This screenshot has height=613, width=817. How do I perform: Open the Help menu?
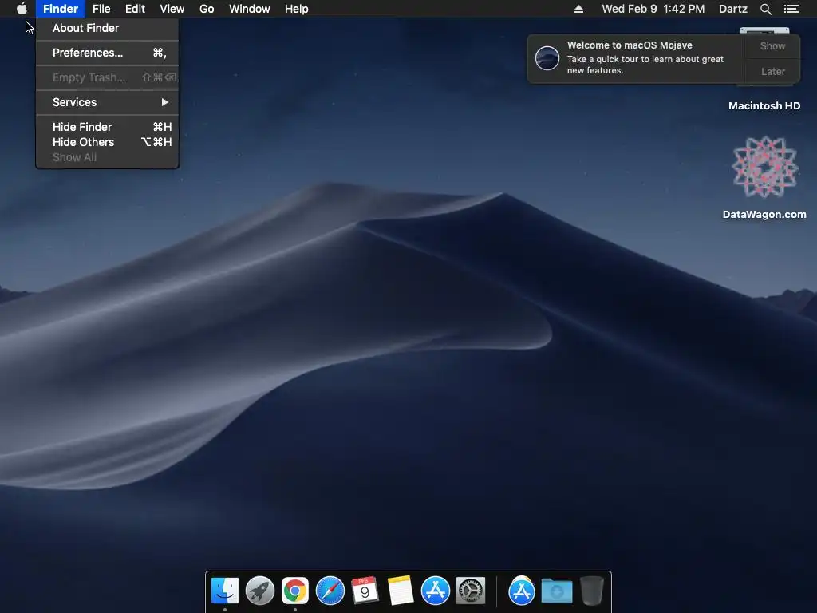tap(297, 9)
